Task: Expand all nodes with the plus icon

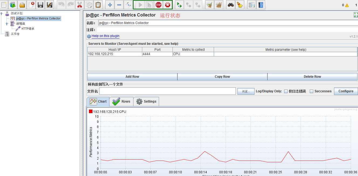Action: click(110, 5)
